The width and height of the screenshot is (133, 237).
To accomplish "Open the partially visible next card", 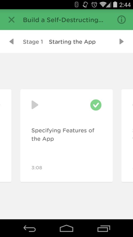I will point(127,136).
